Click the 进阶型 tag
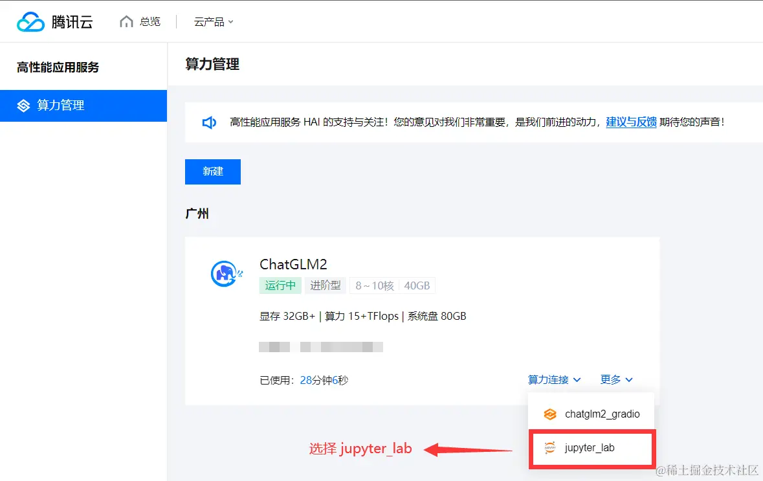The height and width of the screenshot is (481, 763). click(326, 285)
